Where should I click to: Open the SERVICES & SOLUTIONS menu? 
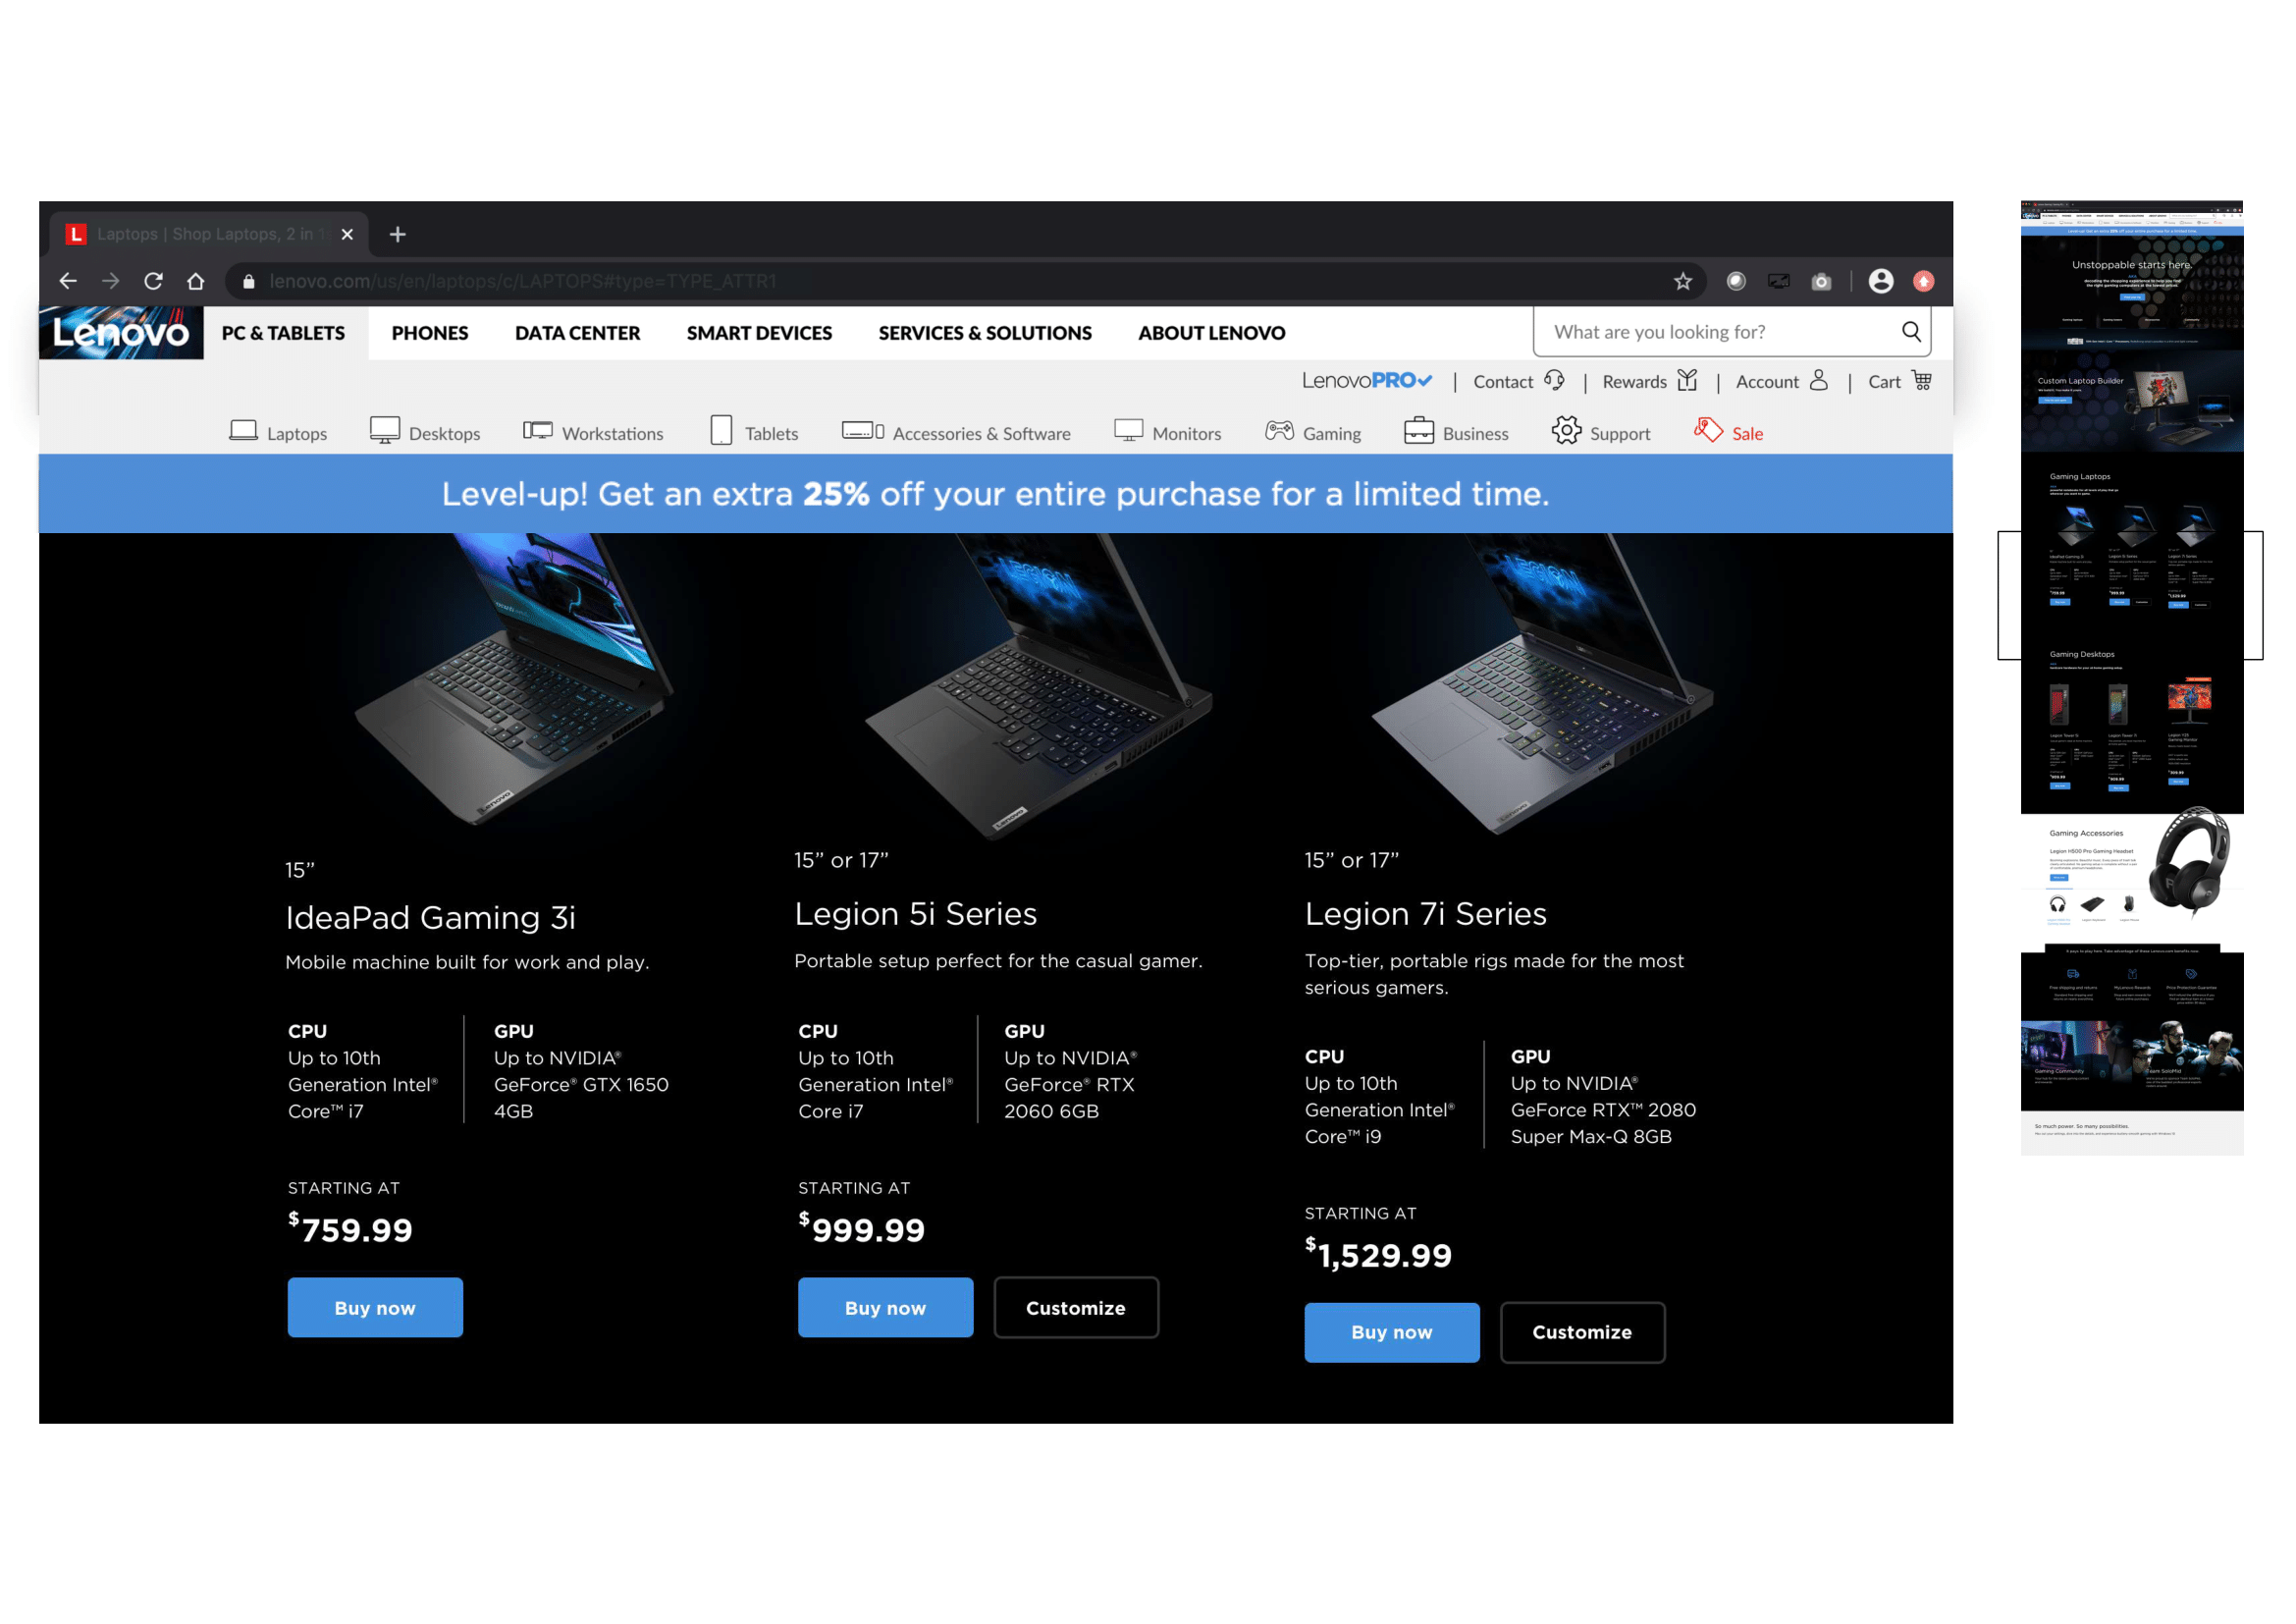(x=984, y=333)
